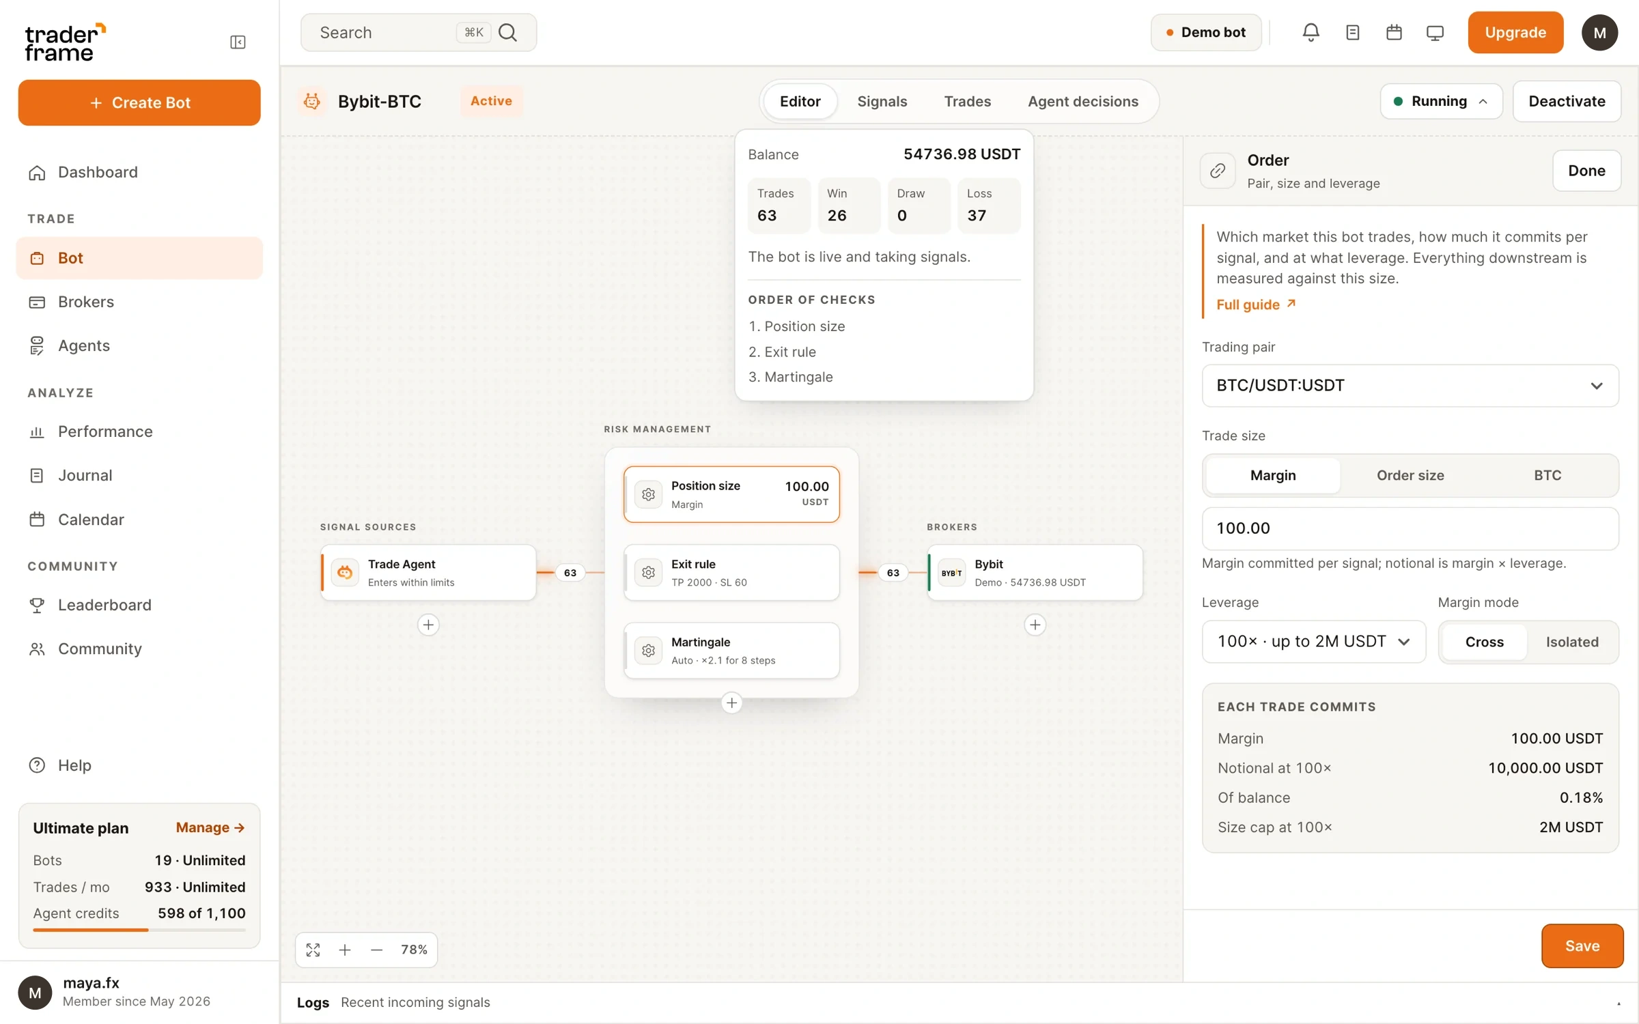
Task: Open notifications bell icon
Action: point(1311,32)
